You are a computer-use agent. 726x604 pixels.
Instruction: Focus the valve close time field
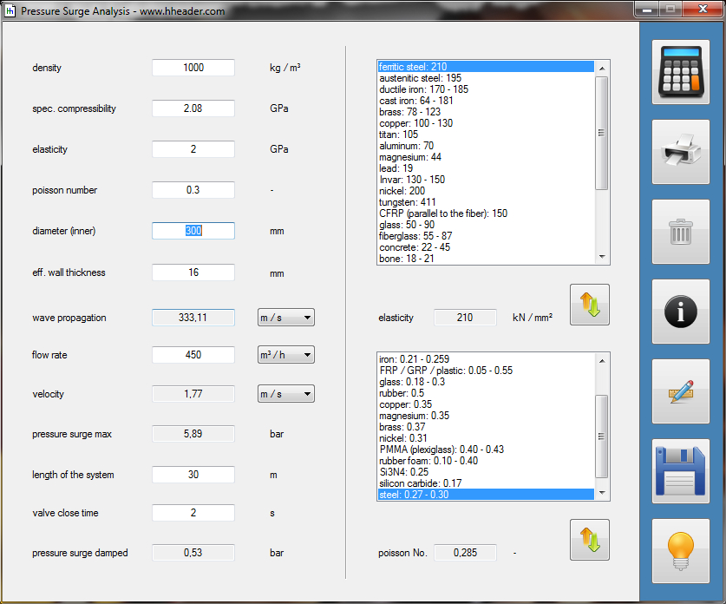point(193,513)
